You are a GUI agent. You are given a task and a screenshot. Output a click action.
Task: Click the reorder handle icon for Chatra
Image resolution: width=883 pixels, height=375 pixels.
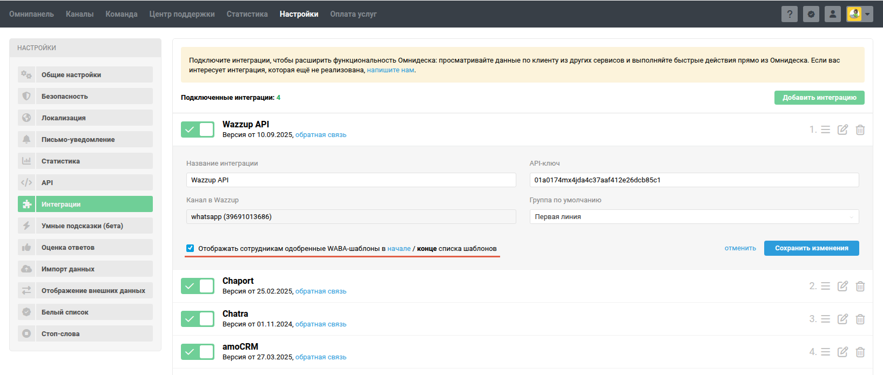(825, 319)
